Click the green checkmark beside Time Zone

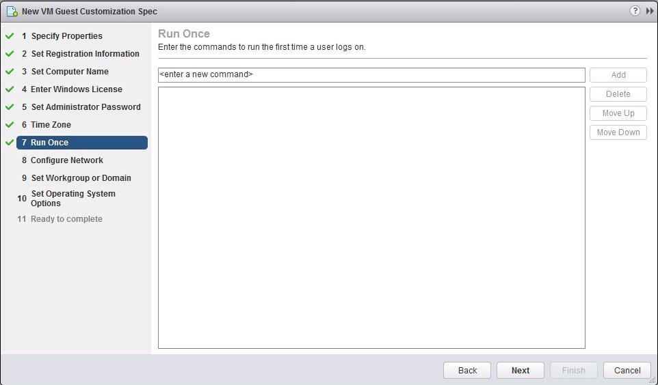coord(10,125)
